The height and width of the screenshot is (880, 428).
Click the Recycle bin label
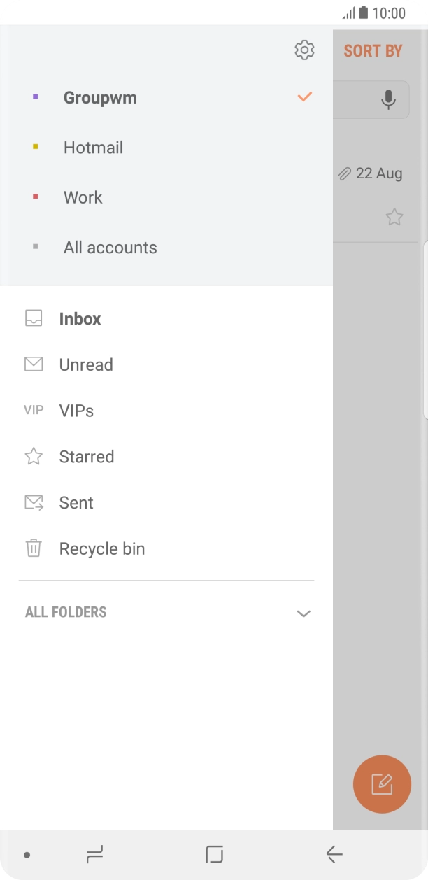point(101,548)
